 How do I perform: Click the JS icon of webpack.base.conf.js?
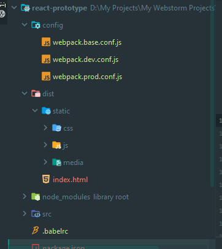(46, 42)
